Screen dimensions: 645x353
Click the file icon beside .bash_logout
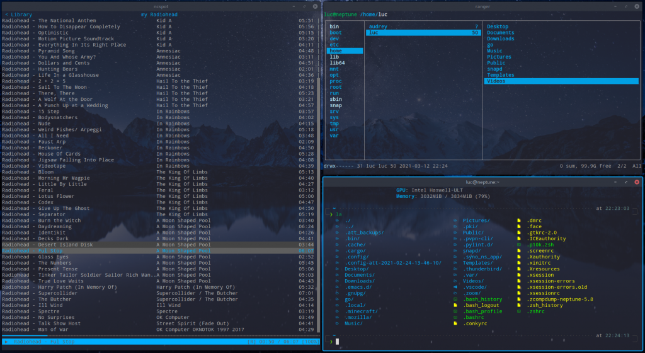click(455, 305)
